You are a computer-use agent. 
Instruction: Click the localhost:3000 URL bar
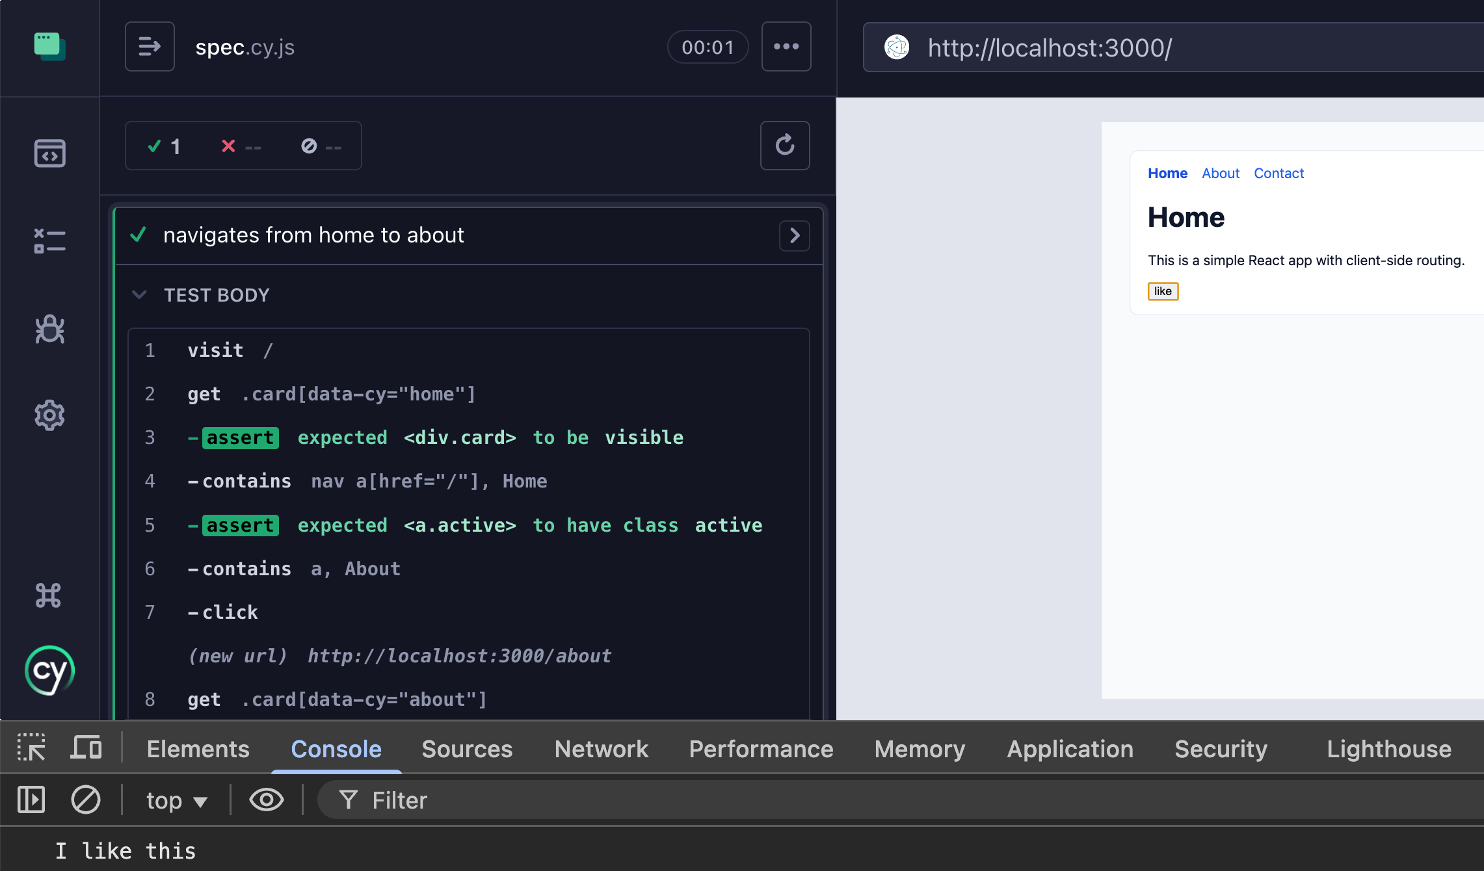1173,47
